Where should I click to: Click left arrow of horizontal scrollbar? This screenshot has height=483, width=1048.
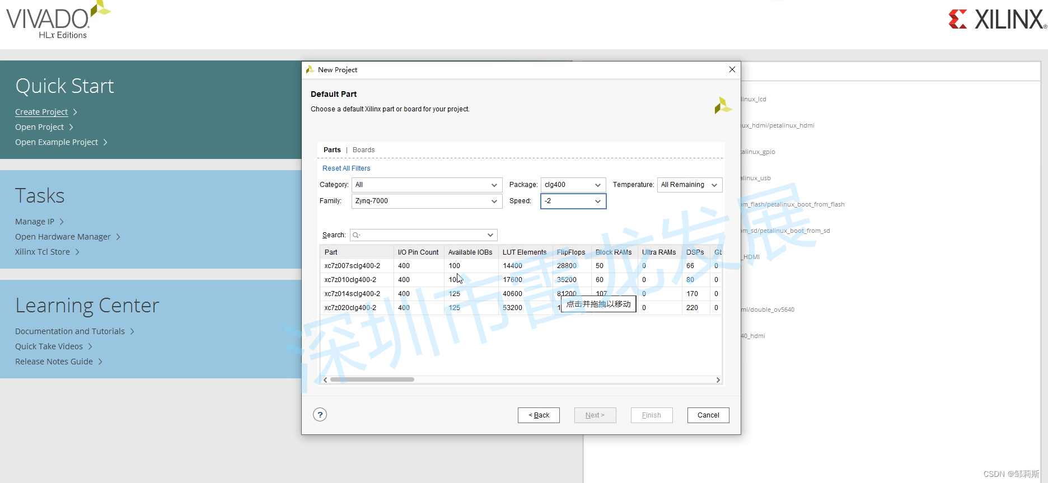pyautogui.click(x=325, y=379)
